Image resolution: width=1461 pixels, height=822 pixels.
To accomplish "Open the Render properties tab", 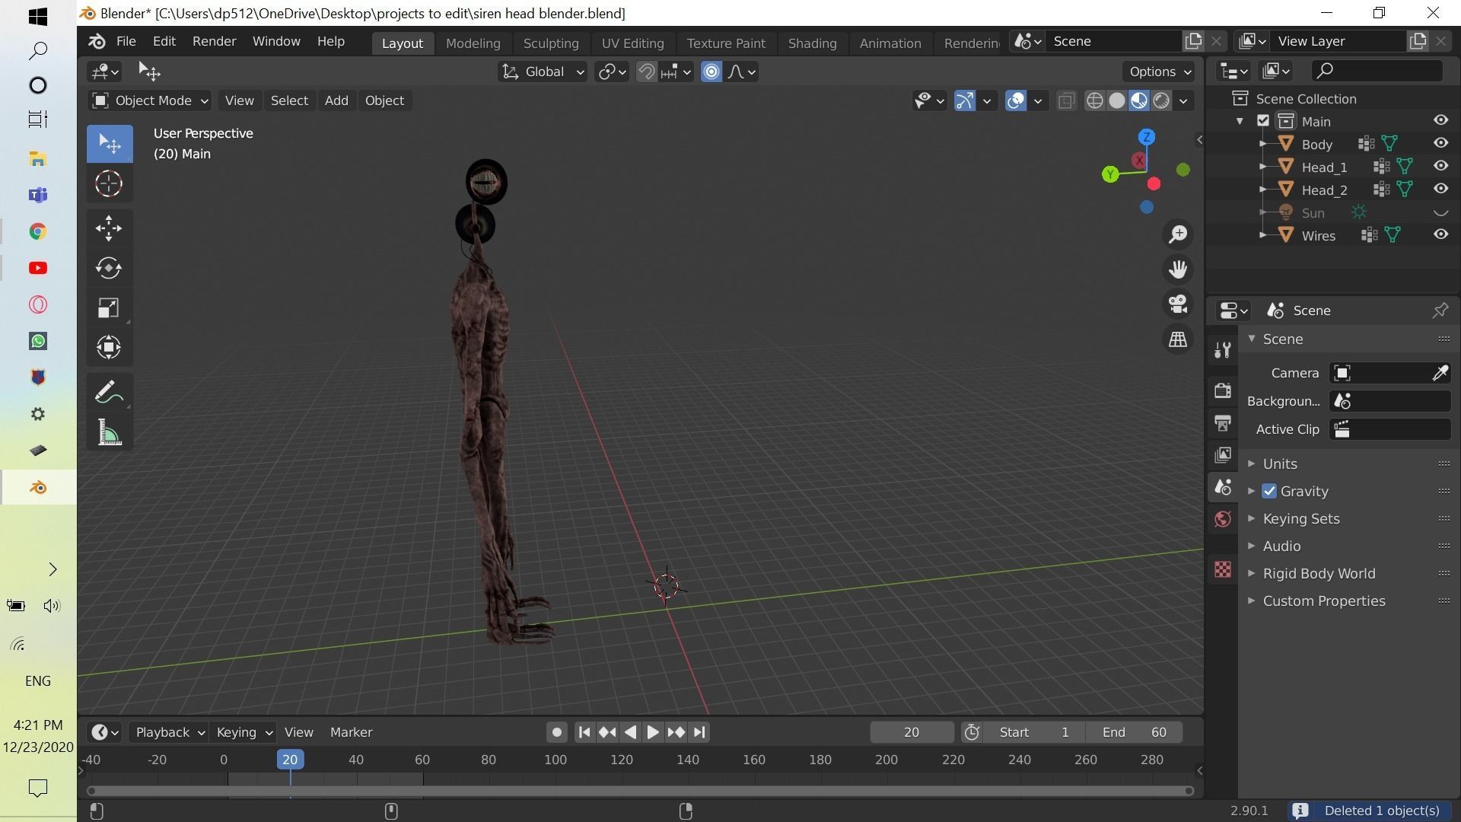I will click(1223, 390).
